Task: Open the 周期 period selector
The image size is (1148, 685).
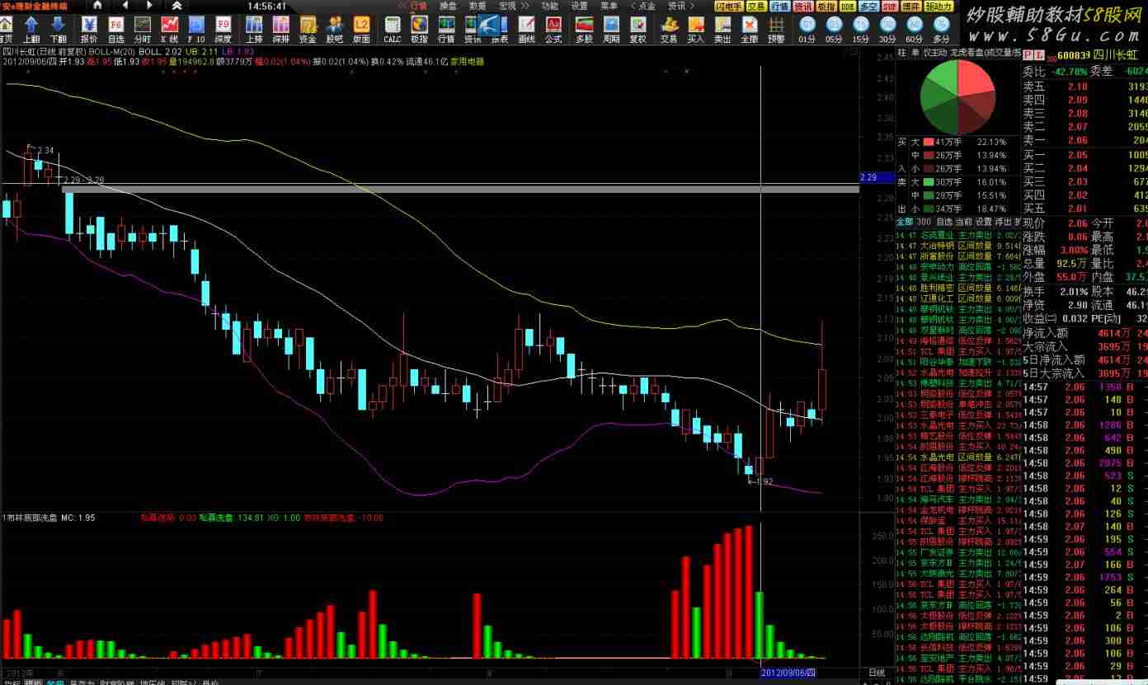Action: 611,29
